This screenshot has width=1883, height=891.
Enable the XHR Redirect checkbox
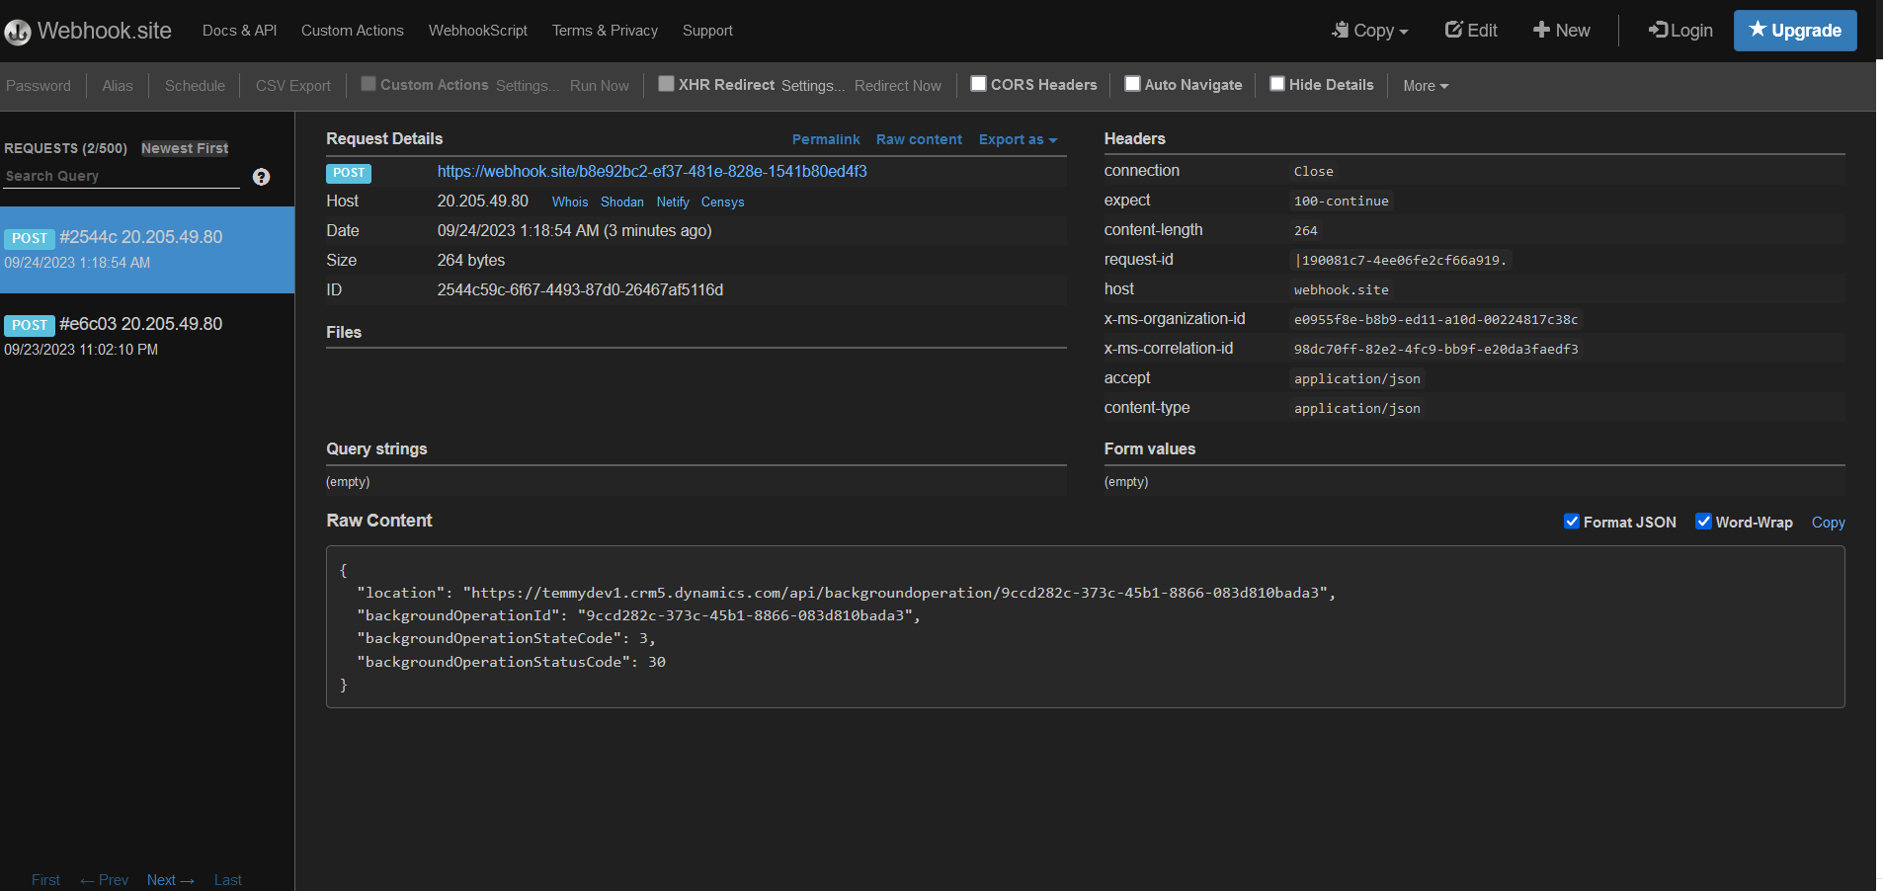pyautogui.click(x=667, y=84)
